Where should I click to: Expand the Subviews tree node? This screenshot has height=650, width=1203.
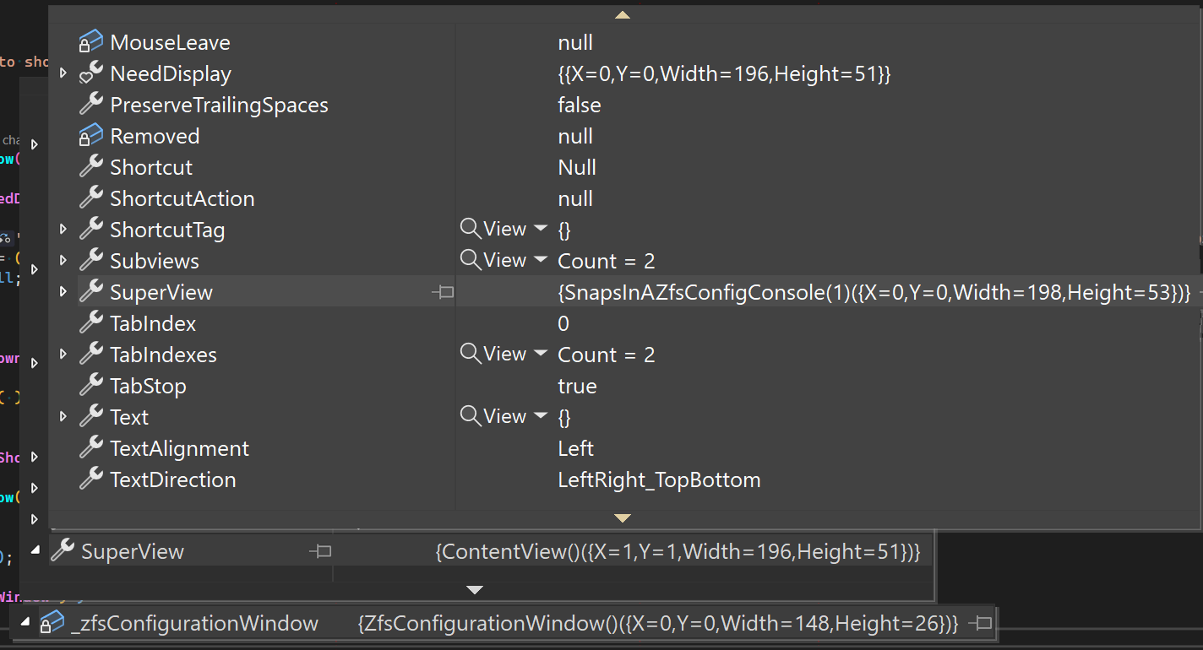coord(63,260)
